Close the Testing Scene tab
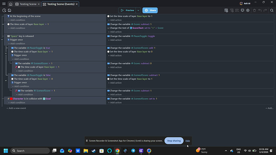 point(39,4)
